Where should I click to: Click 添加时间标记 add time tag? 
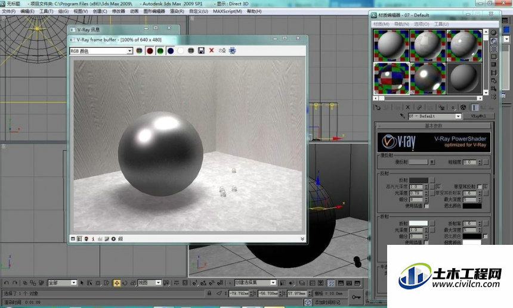tap(327, 303)
